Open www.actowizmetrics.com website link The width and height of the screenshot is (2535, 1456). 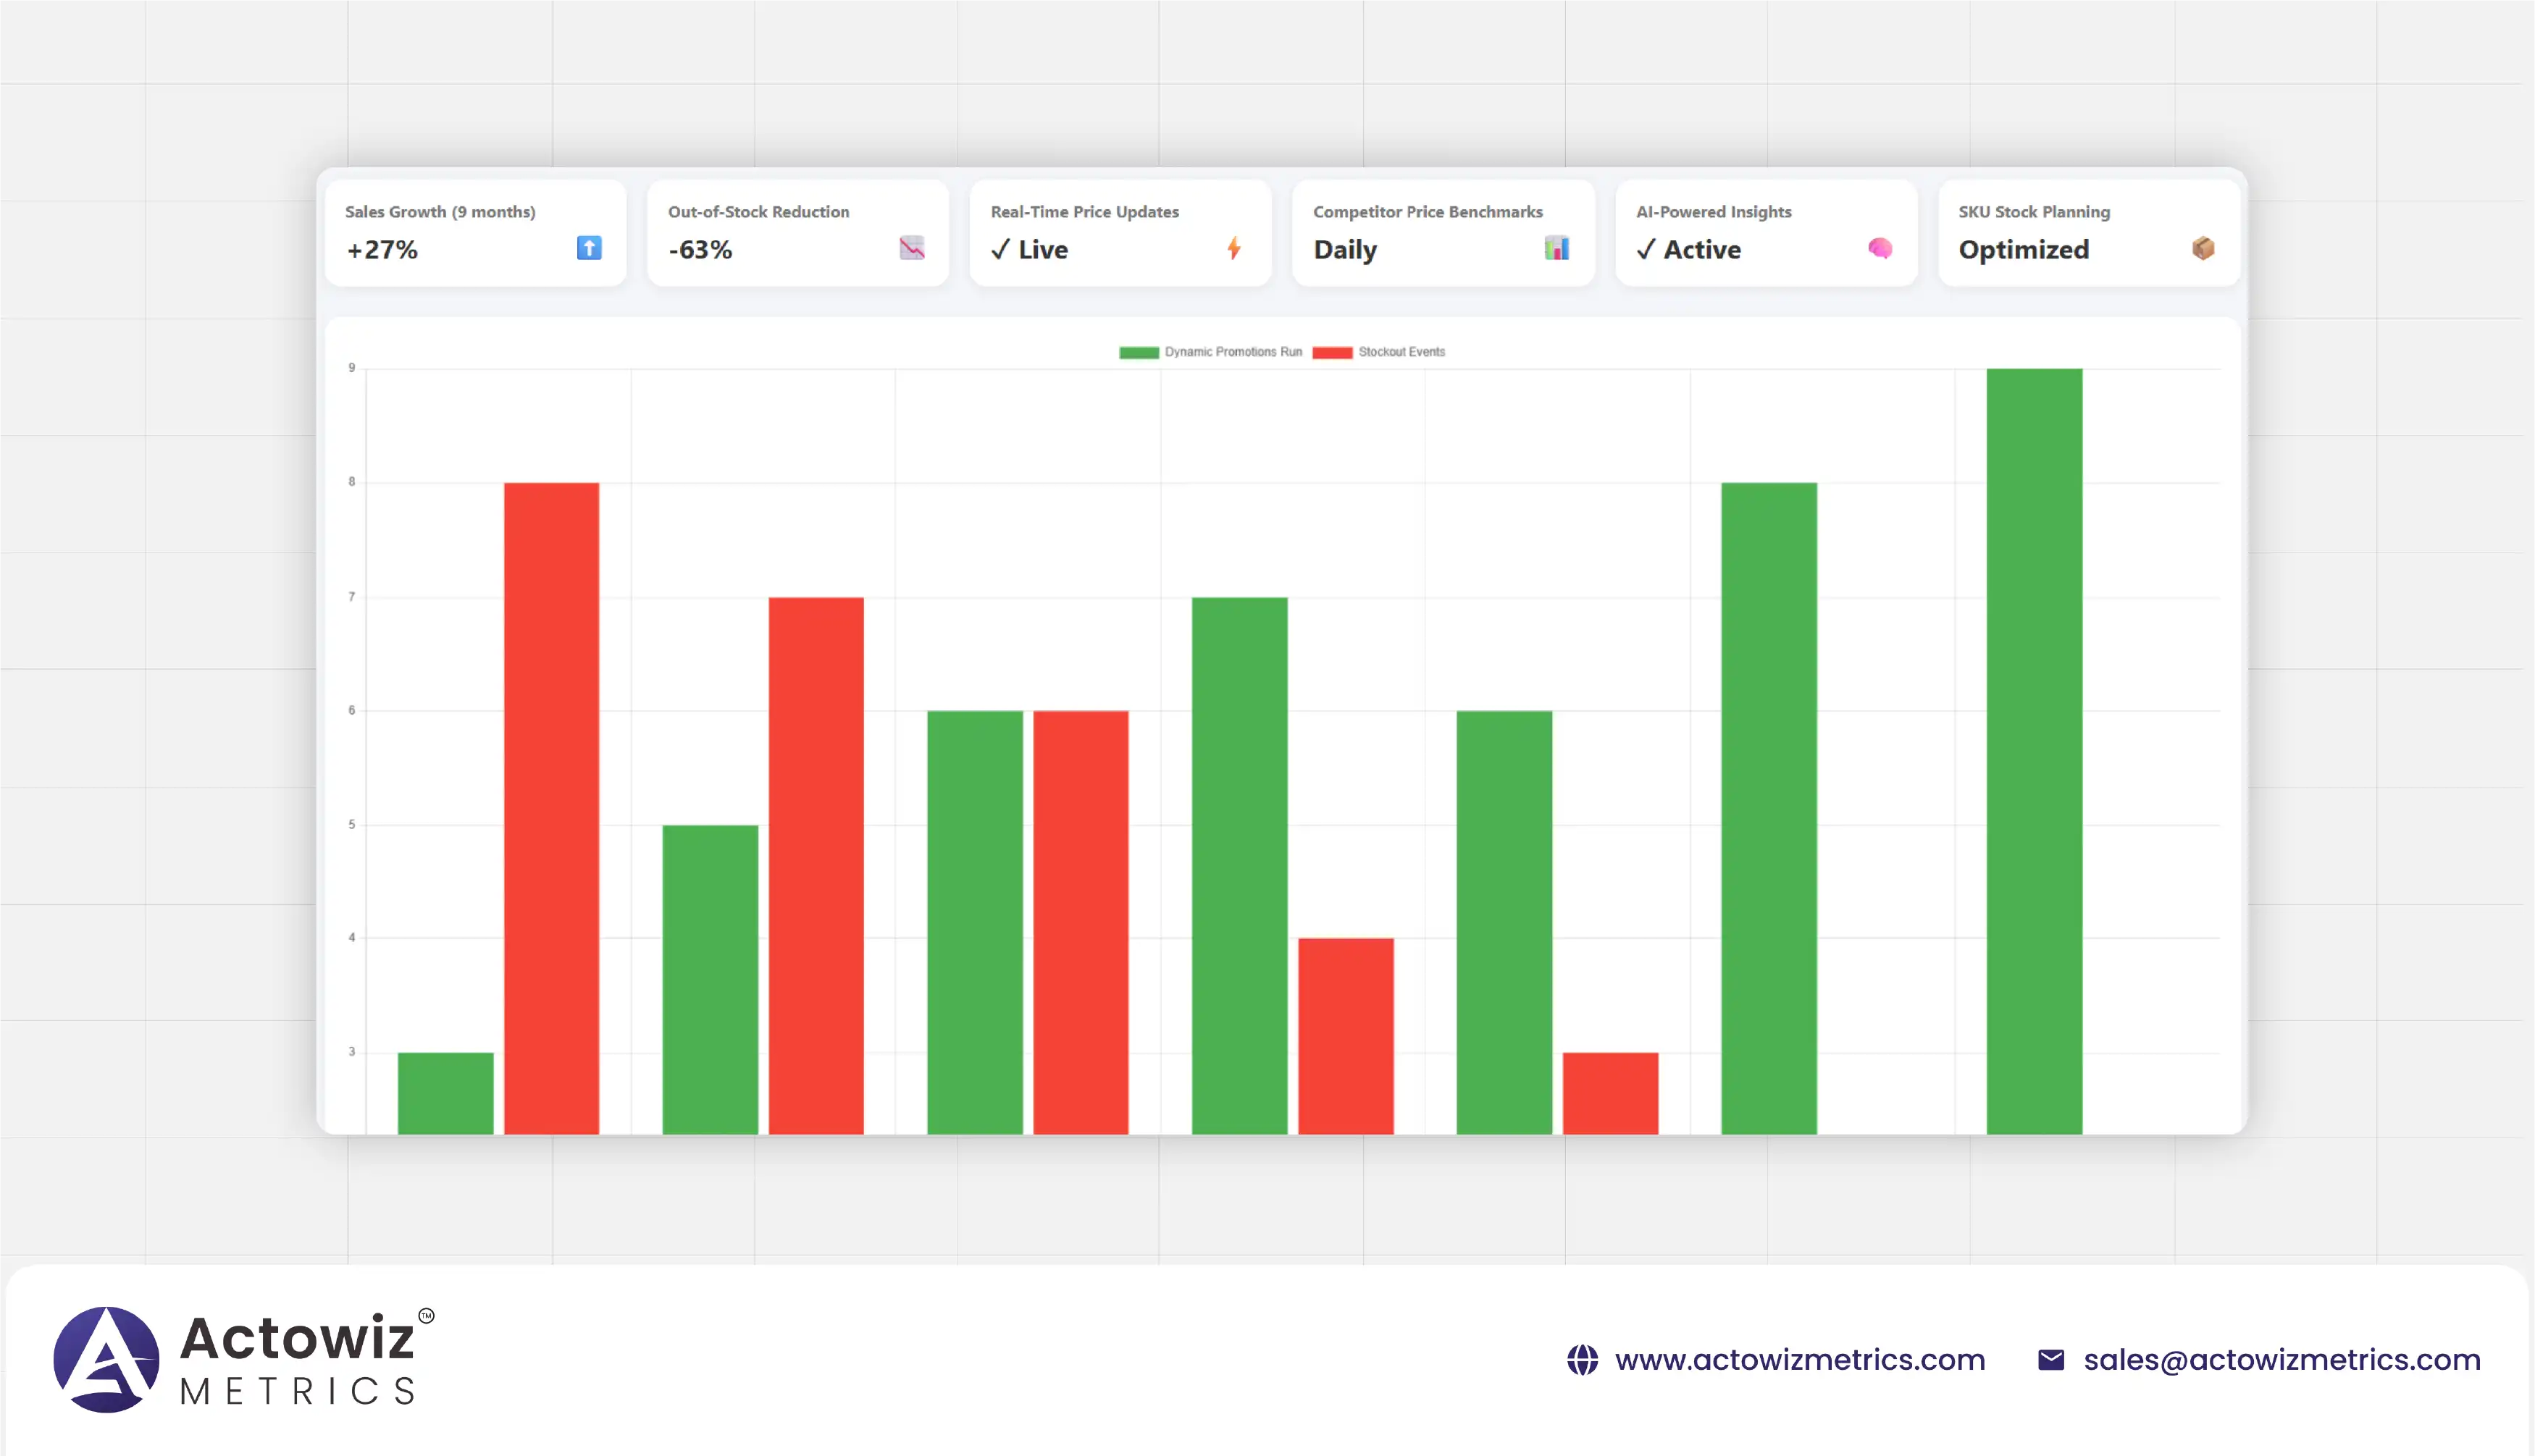pyautogui.click(x=1800, y=1360)
